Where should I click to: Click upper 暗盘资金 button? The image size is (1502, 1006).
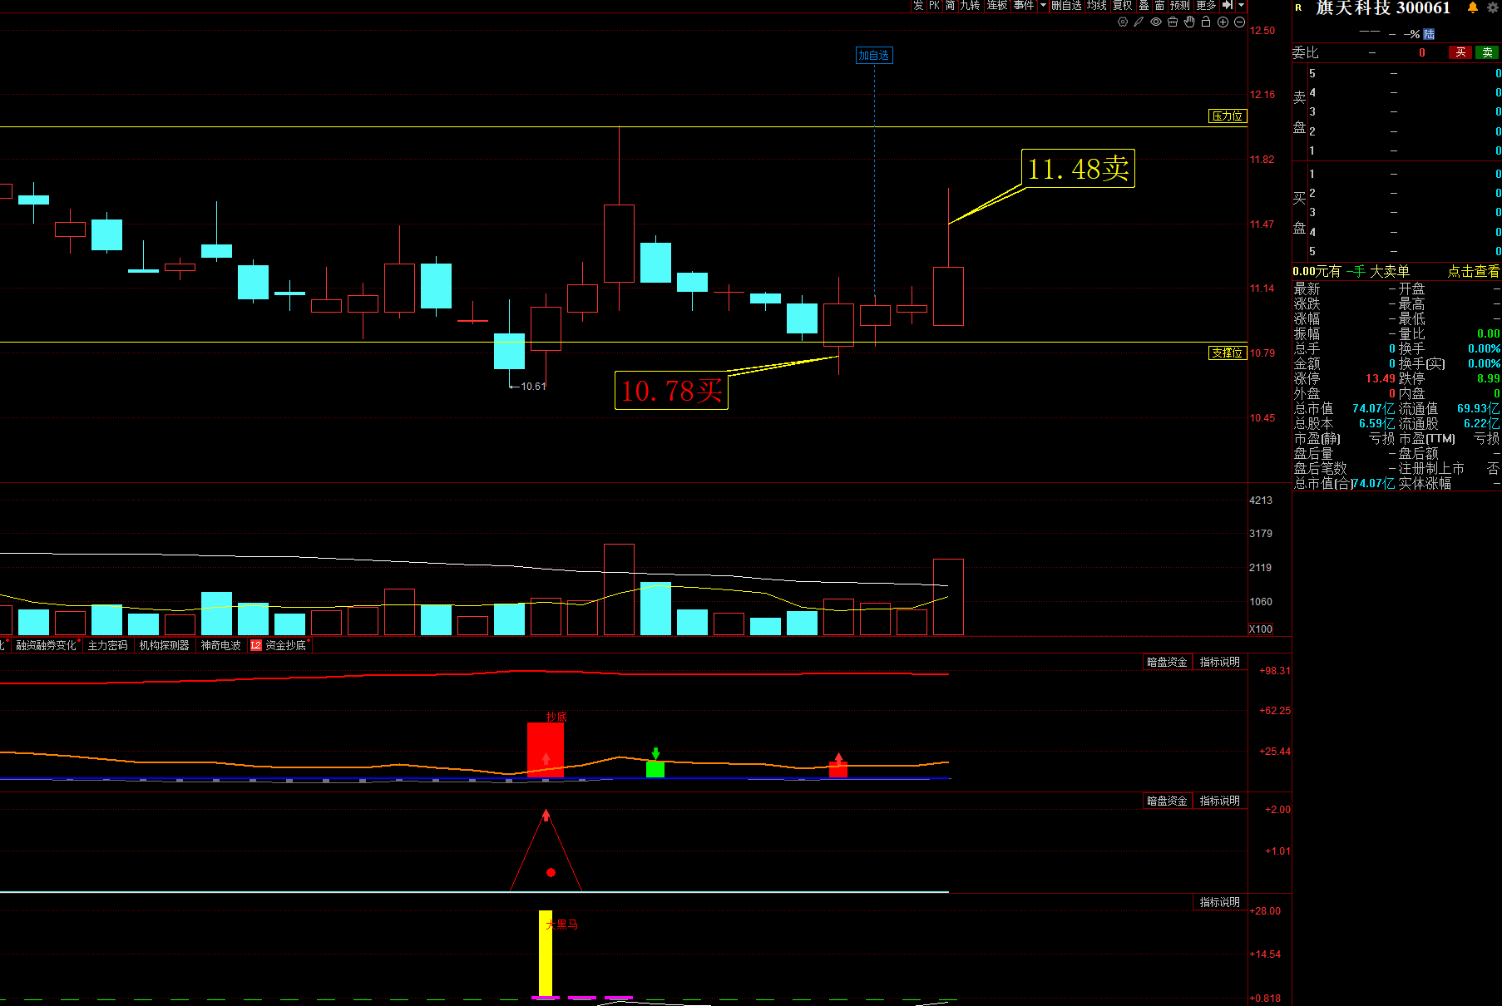[x=1167, y=662]
